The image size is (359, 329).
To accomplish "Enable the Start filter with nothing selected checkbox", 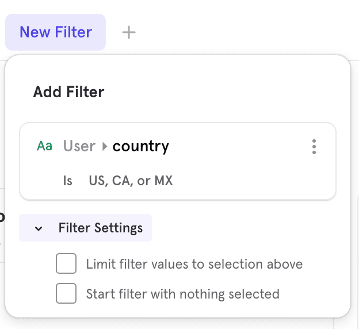I will pyautogui.click(x=66, y=294).
